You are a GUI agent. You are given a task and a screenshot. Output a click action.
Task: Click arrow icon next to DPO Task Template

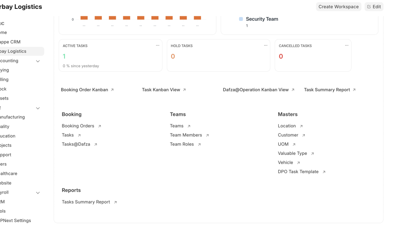[x=324, y=172]
